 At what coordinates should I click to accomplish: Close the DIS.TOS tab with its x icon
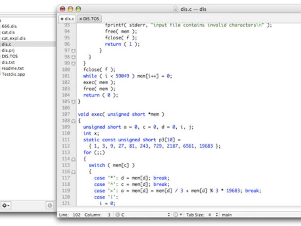click(x=81, y=18)
